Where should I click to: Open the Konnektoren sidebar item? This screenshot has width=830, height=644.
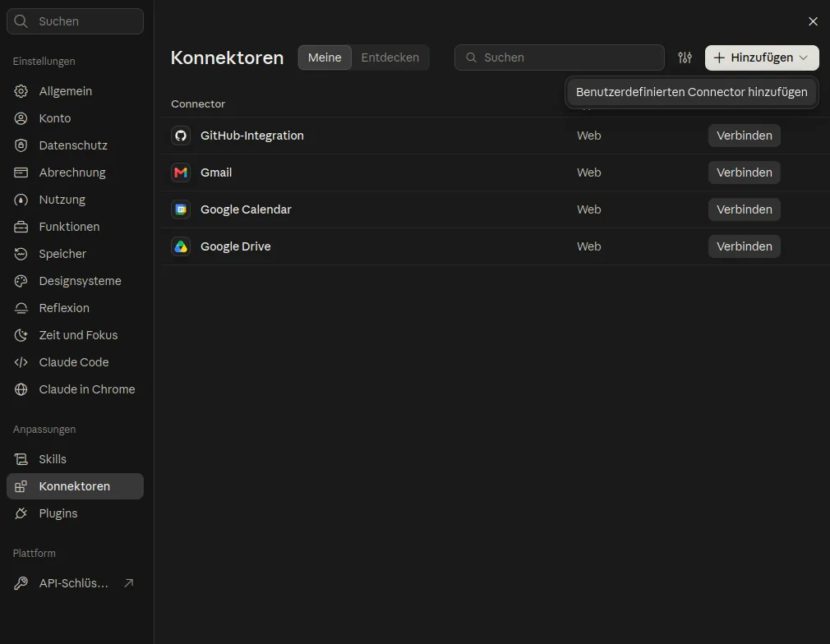tap(75, 486)
